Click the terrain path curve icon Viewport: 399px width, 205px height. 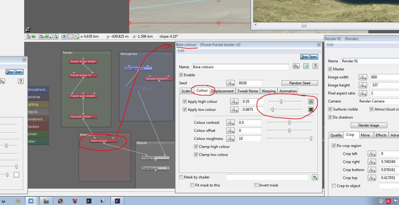77,36
